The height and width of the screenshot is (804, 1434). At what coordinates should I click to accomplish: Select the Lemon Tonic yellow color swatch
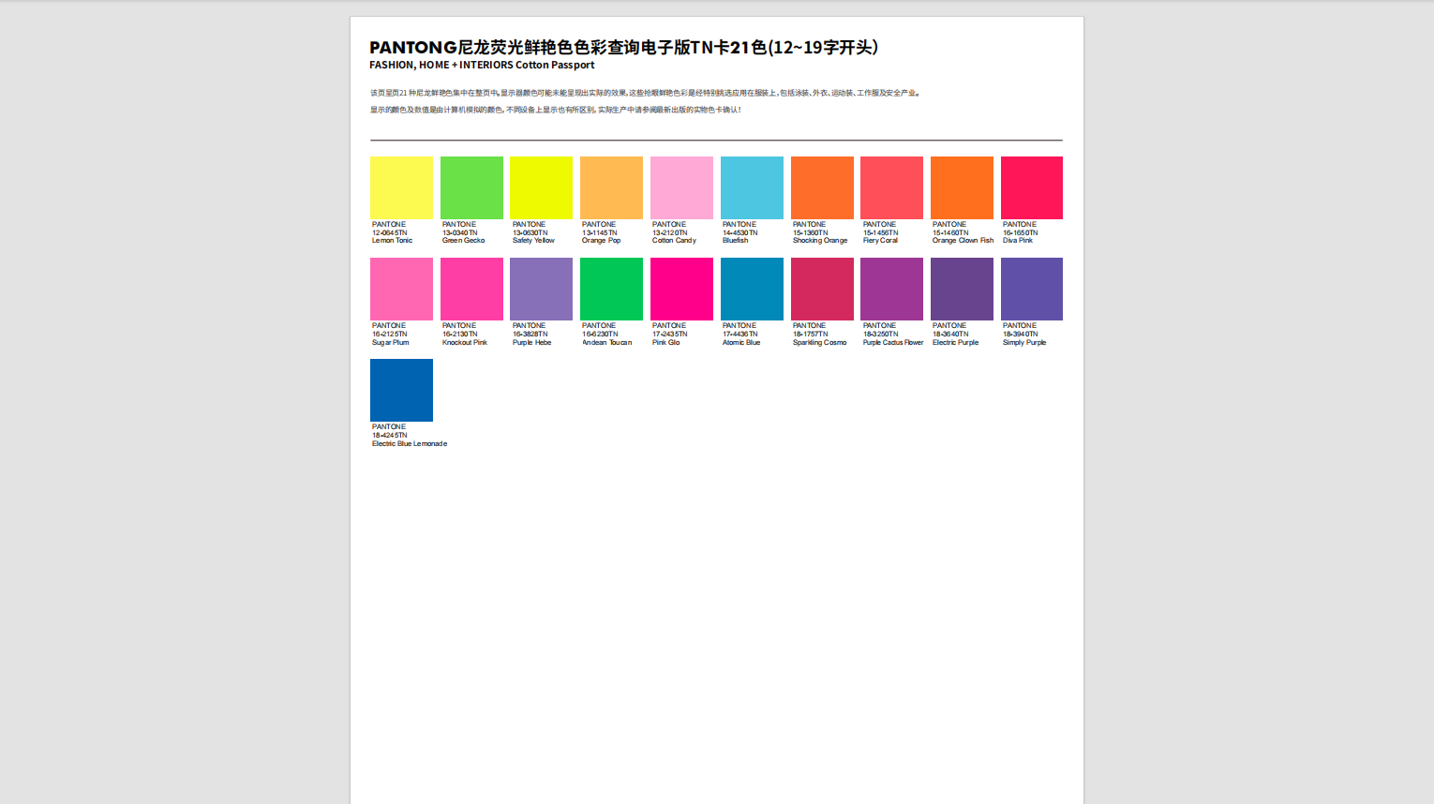tap(401, 187)
